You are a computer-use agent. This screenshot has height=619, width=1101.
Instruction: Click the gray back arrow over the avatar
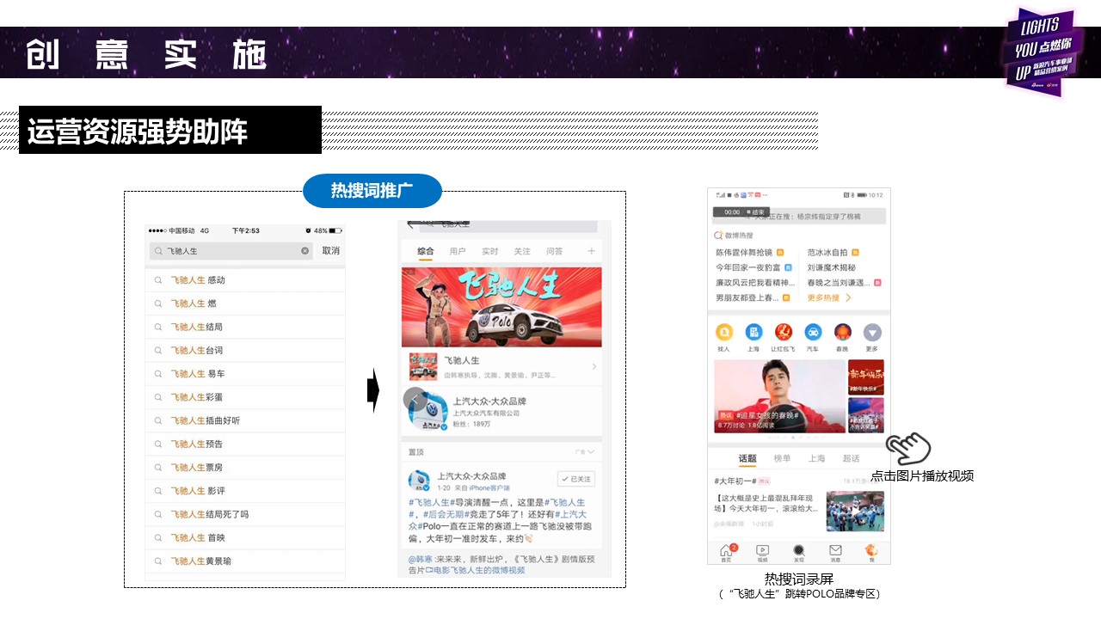tap(415, 399)
